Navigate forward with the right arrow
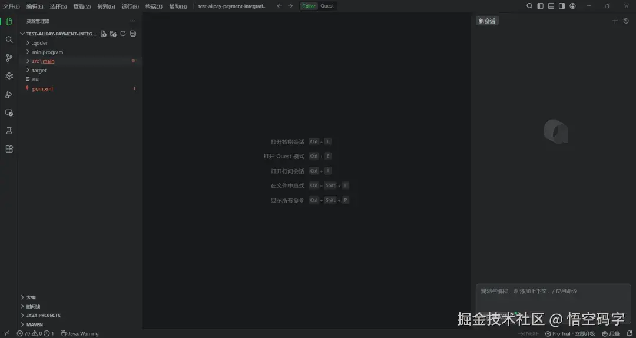This screenshot has width=636, height=338. click(x=290, y=6)
